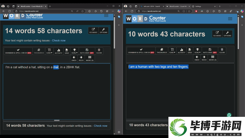This screenshot has height=138, width=245.
Task: Expand the Goal dropdown in left window
Action: click(x=74, y=51)
